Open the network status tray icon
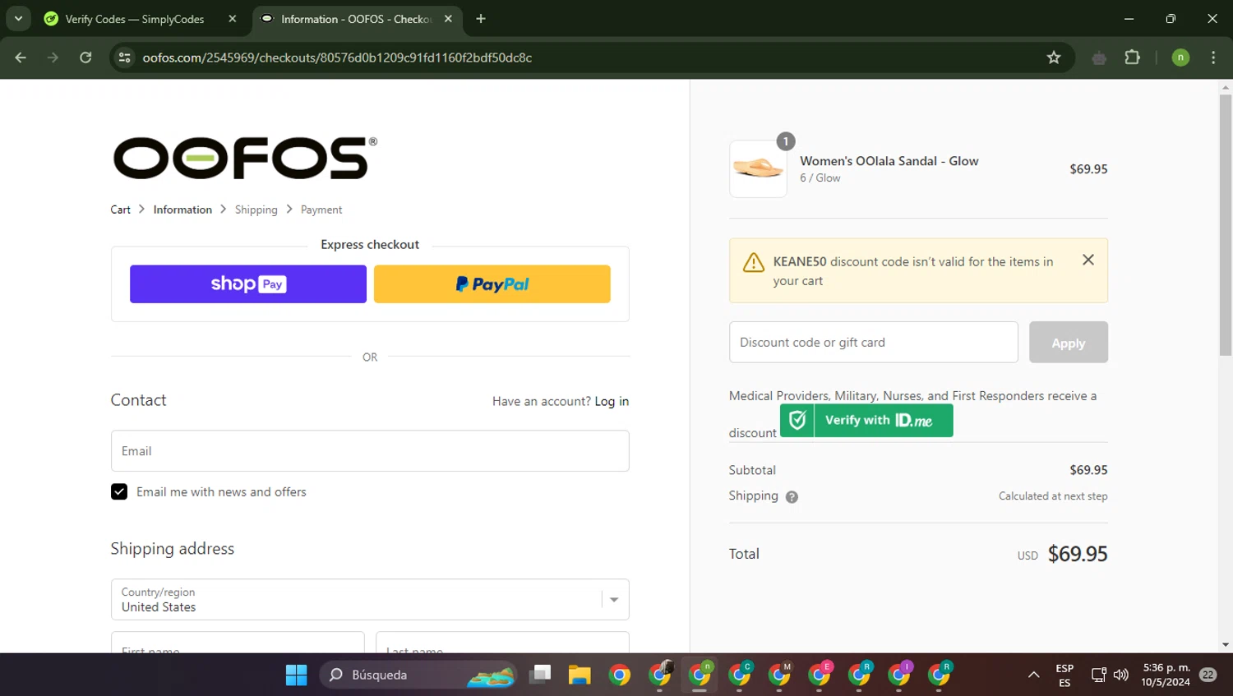The image size is (1233, 696). click(1099, 675)
